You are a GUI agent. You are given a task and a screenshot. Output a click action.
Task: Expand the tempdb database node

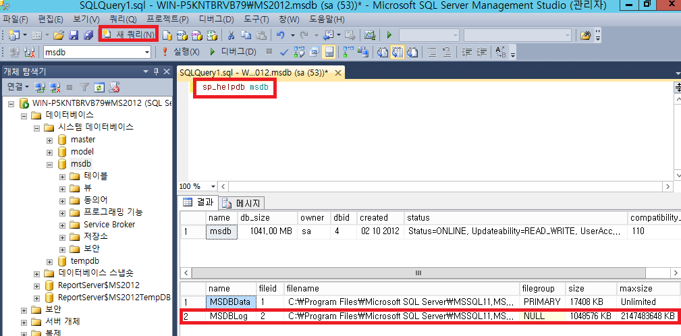click(x=50, y=262)
